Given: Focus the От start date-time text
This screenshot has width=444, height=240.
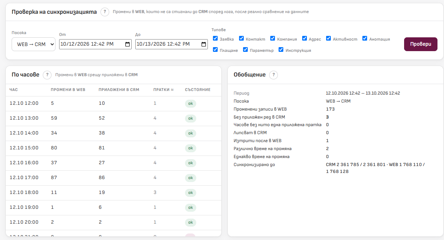Looking at the screenshot, I should 87,44.
